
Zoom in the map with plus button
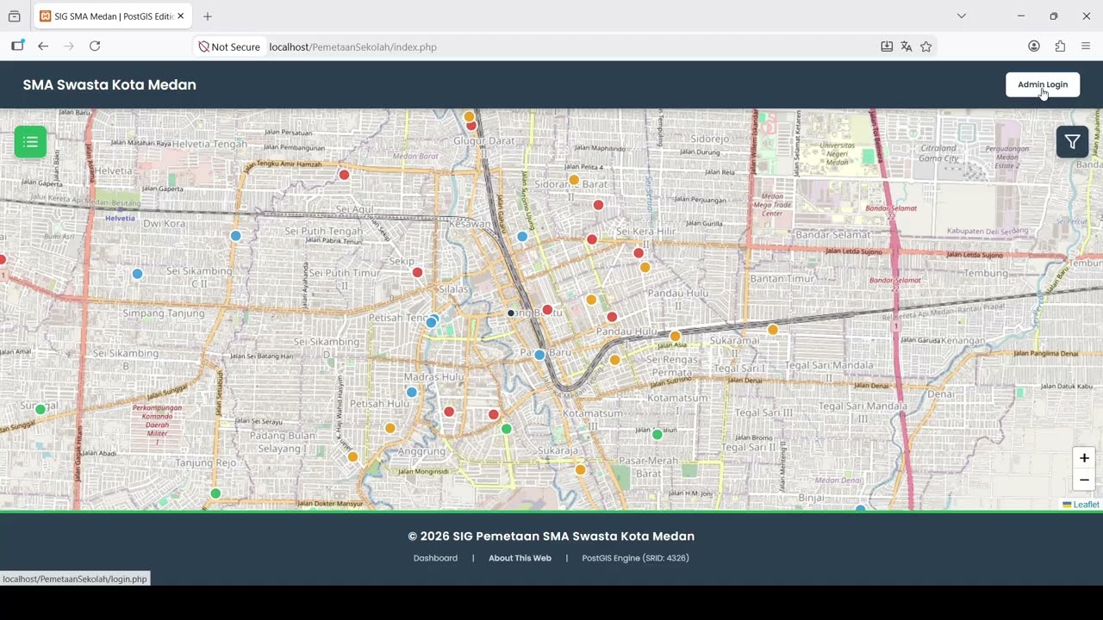(1084, 458)
